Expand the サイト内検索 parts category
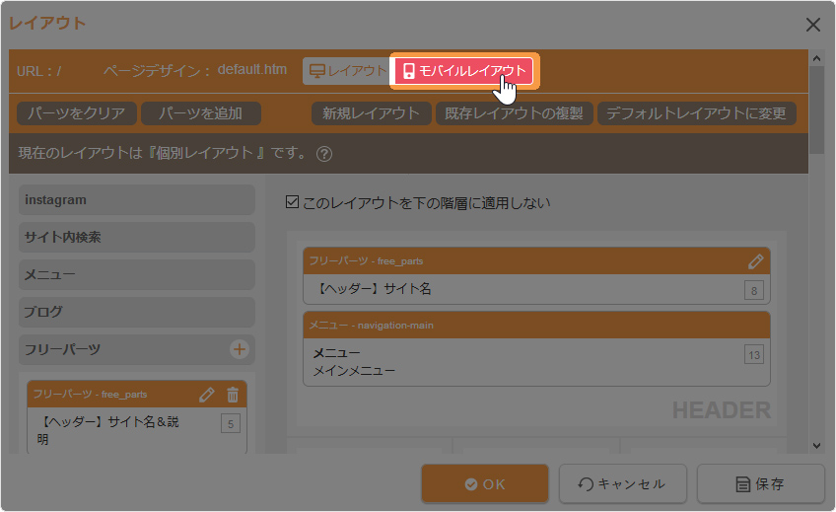 (136, 238)
